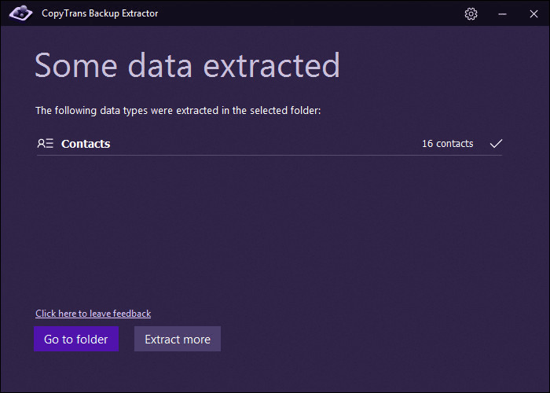550x393 pixels.
Task: Click the 16 contacts count text
Action: coord(448,144)
